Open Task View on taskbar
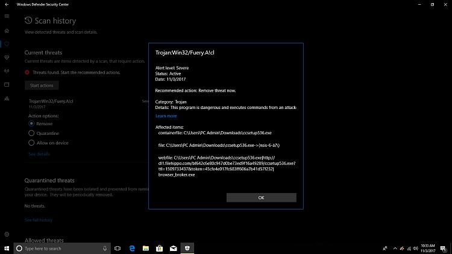Image resolution: width=452 pixels, height=254 pixels. [x=118, y=248]
